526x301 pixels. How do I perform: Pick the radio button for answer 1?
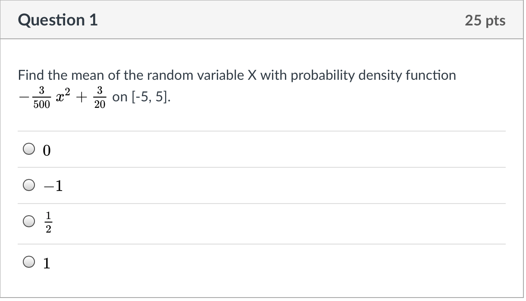28,262
